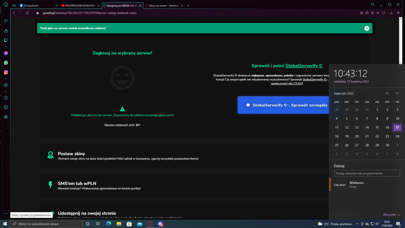Screen dimensions: 405x228
Task: Take a snapshot with camera icon
Action: pyautogui.click(x=367, y=13)
